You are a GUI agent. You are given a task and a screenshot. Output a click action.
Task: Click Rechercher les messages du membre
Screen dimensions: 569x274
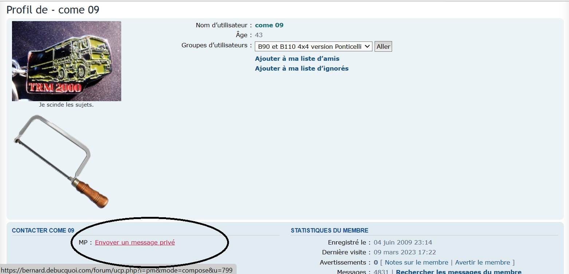[x=458, y=271]
